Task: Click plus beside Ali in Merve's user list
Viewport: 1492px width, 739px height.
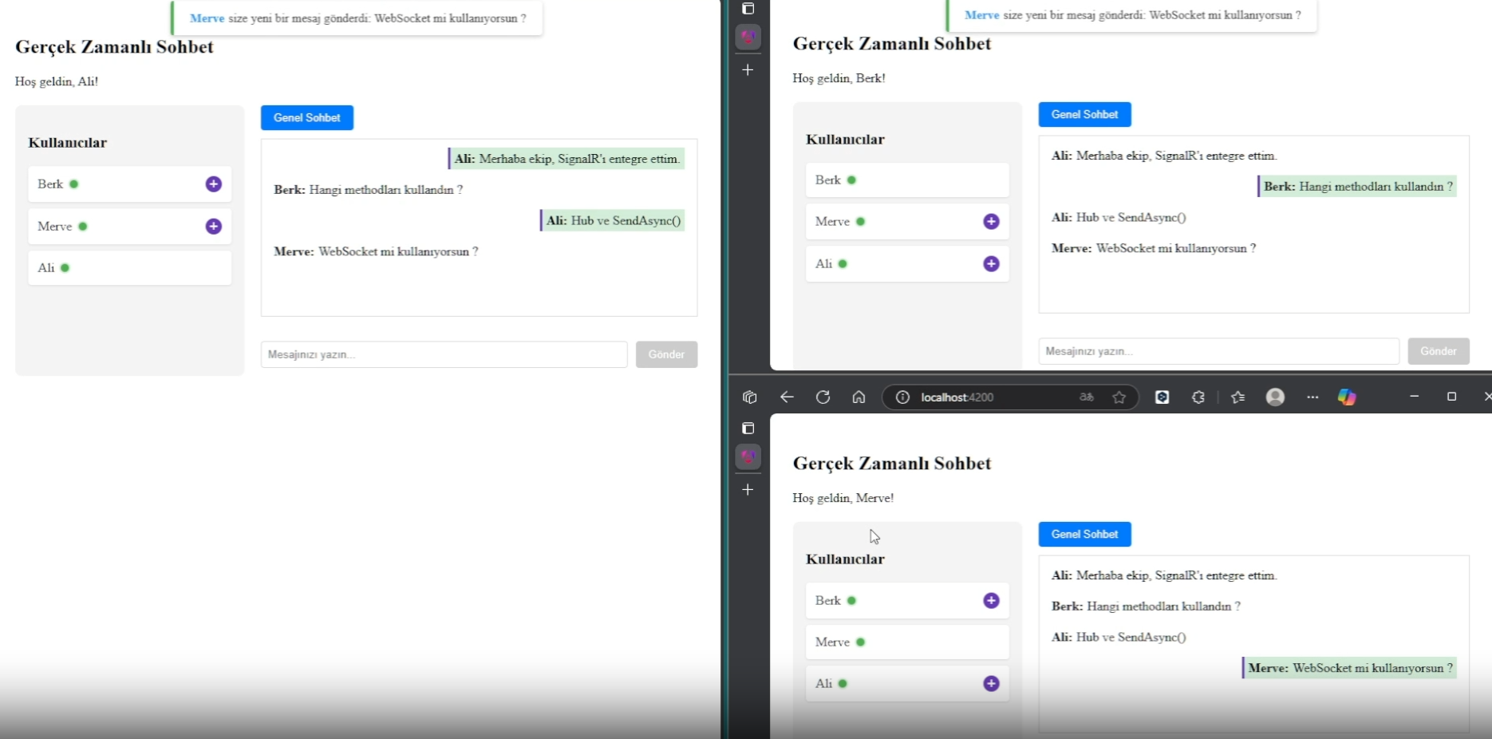Action: [991, 684]
